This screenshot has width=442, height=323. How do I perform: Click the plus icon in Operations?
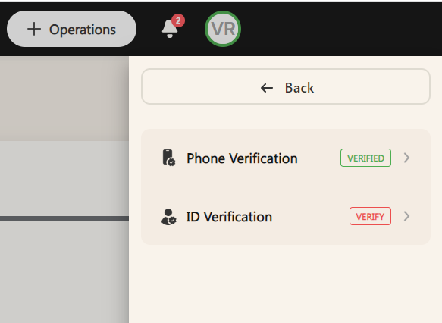(34, 29)
